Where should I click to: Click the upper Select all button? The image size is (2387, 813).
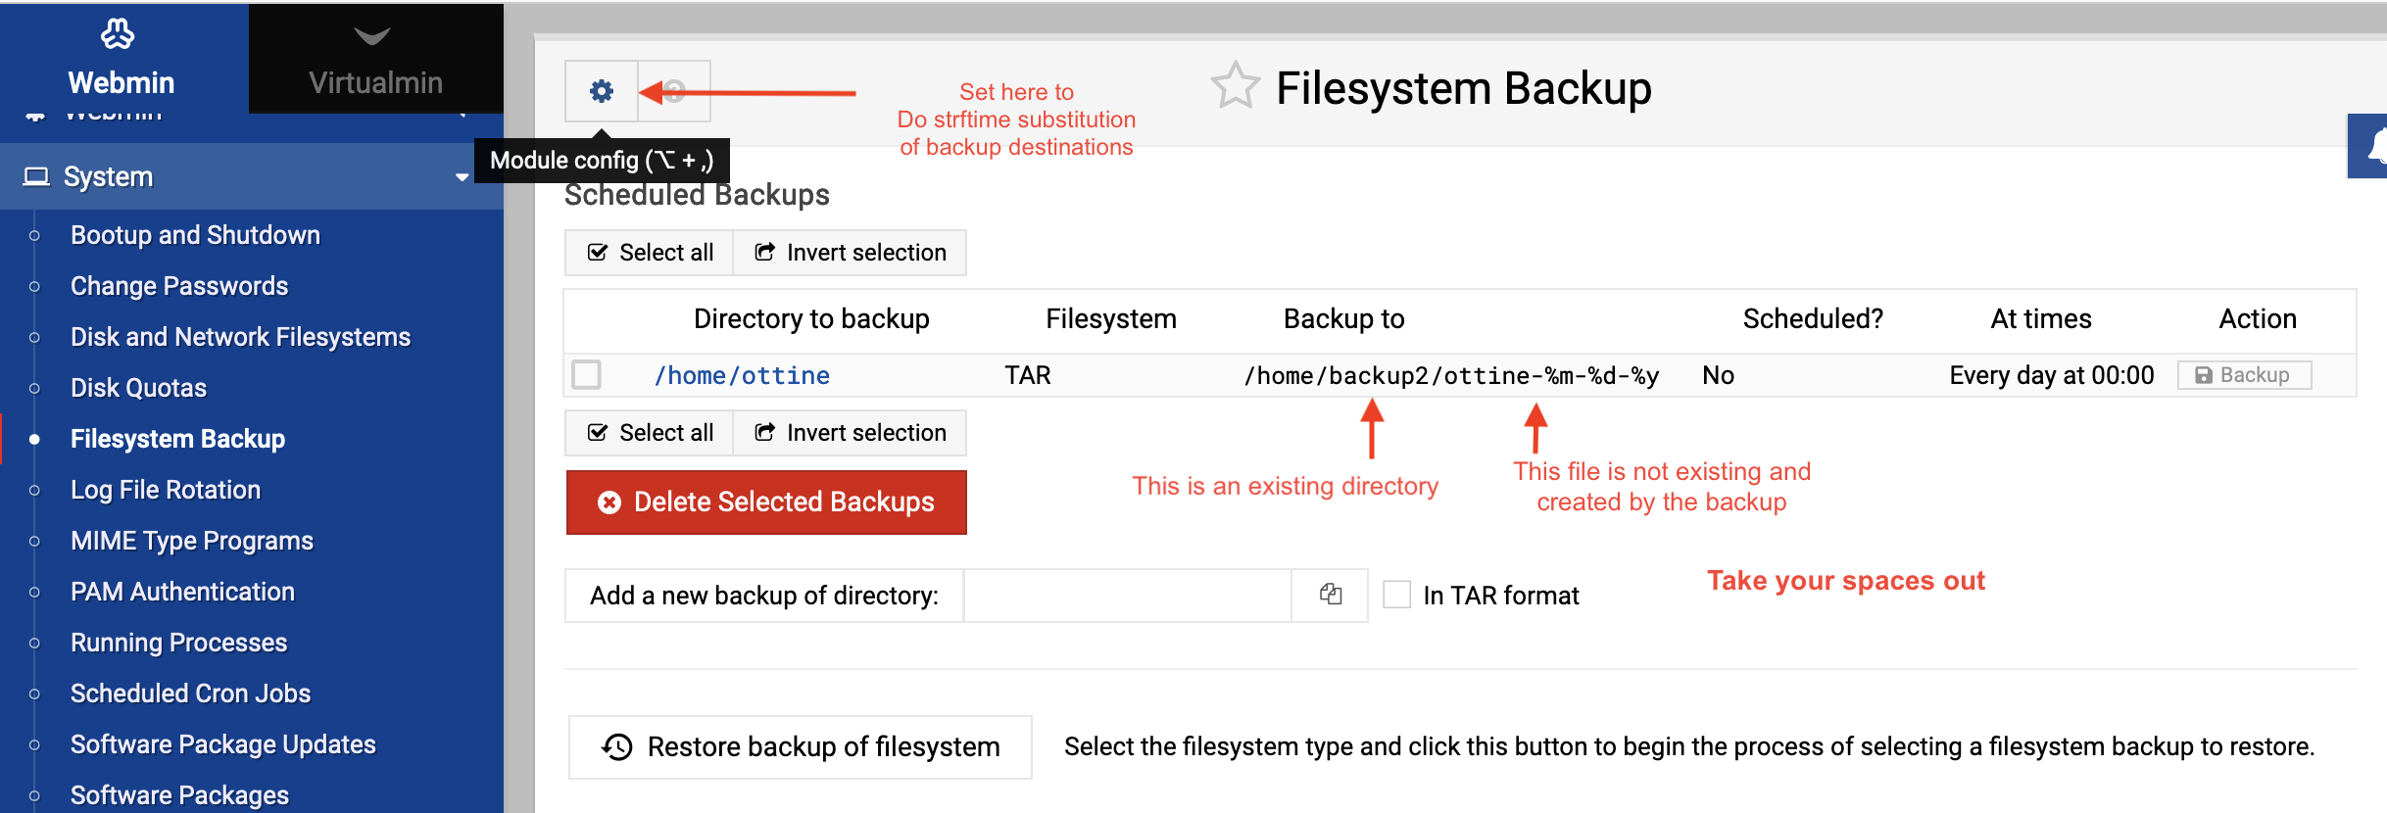click(x=650, y=253)
